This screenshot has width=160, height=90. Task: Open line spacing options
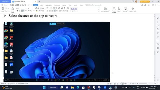(x=60, y=10)
